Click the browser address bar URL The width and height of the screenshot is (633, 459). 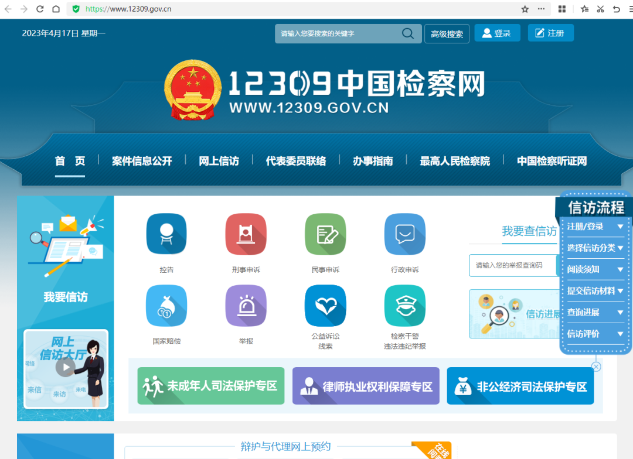[128, 9]
